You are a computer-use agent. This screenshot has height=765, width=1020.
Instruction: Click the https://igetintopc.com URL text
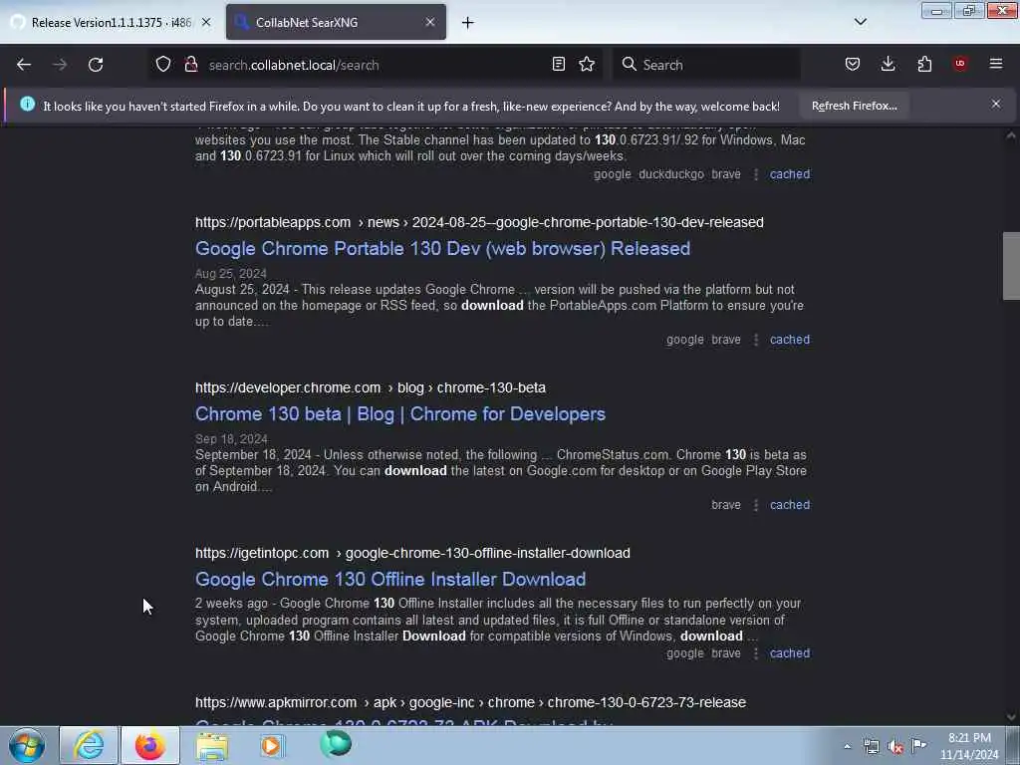(262, 553)
